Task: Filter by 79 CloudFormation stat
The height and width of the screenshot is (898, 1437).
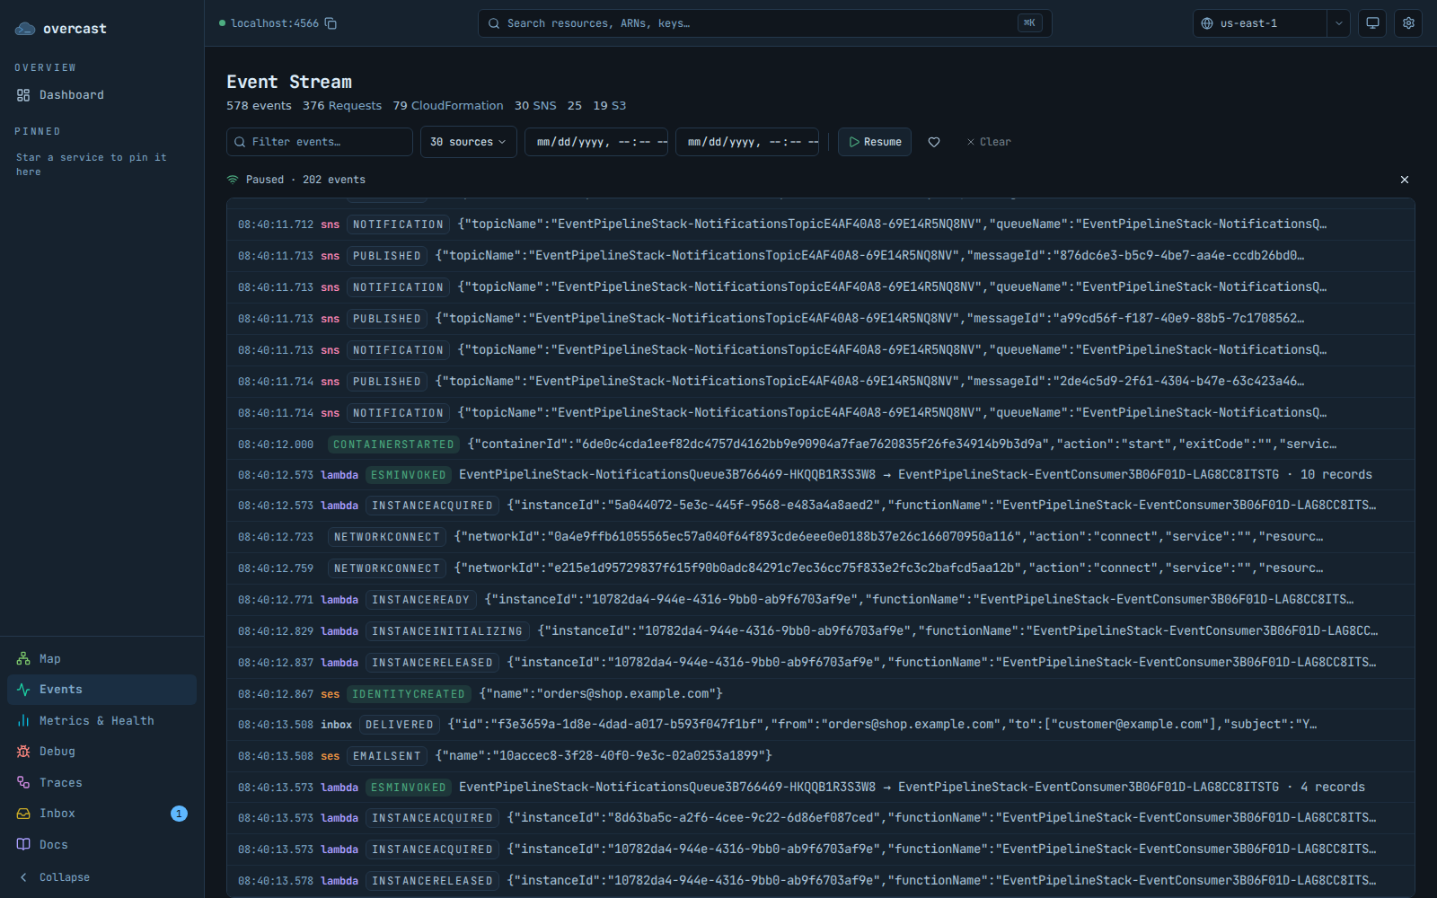Action: tap(448, 106)
